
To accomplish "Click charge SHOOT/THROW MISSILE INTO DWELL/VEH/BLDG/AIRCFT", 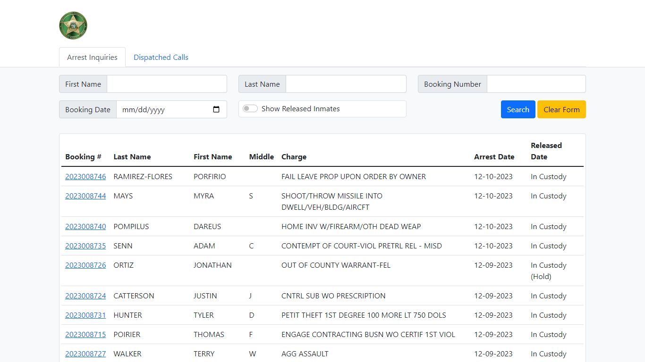I will tap(332, 202).
